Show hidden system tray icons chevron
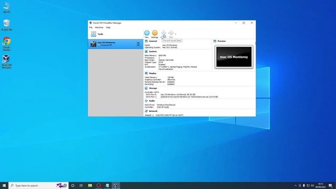 (296, 185)
